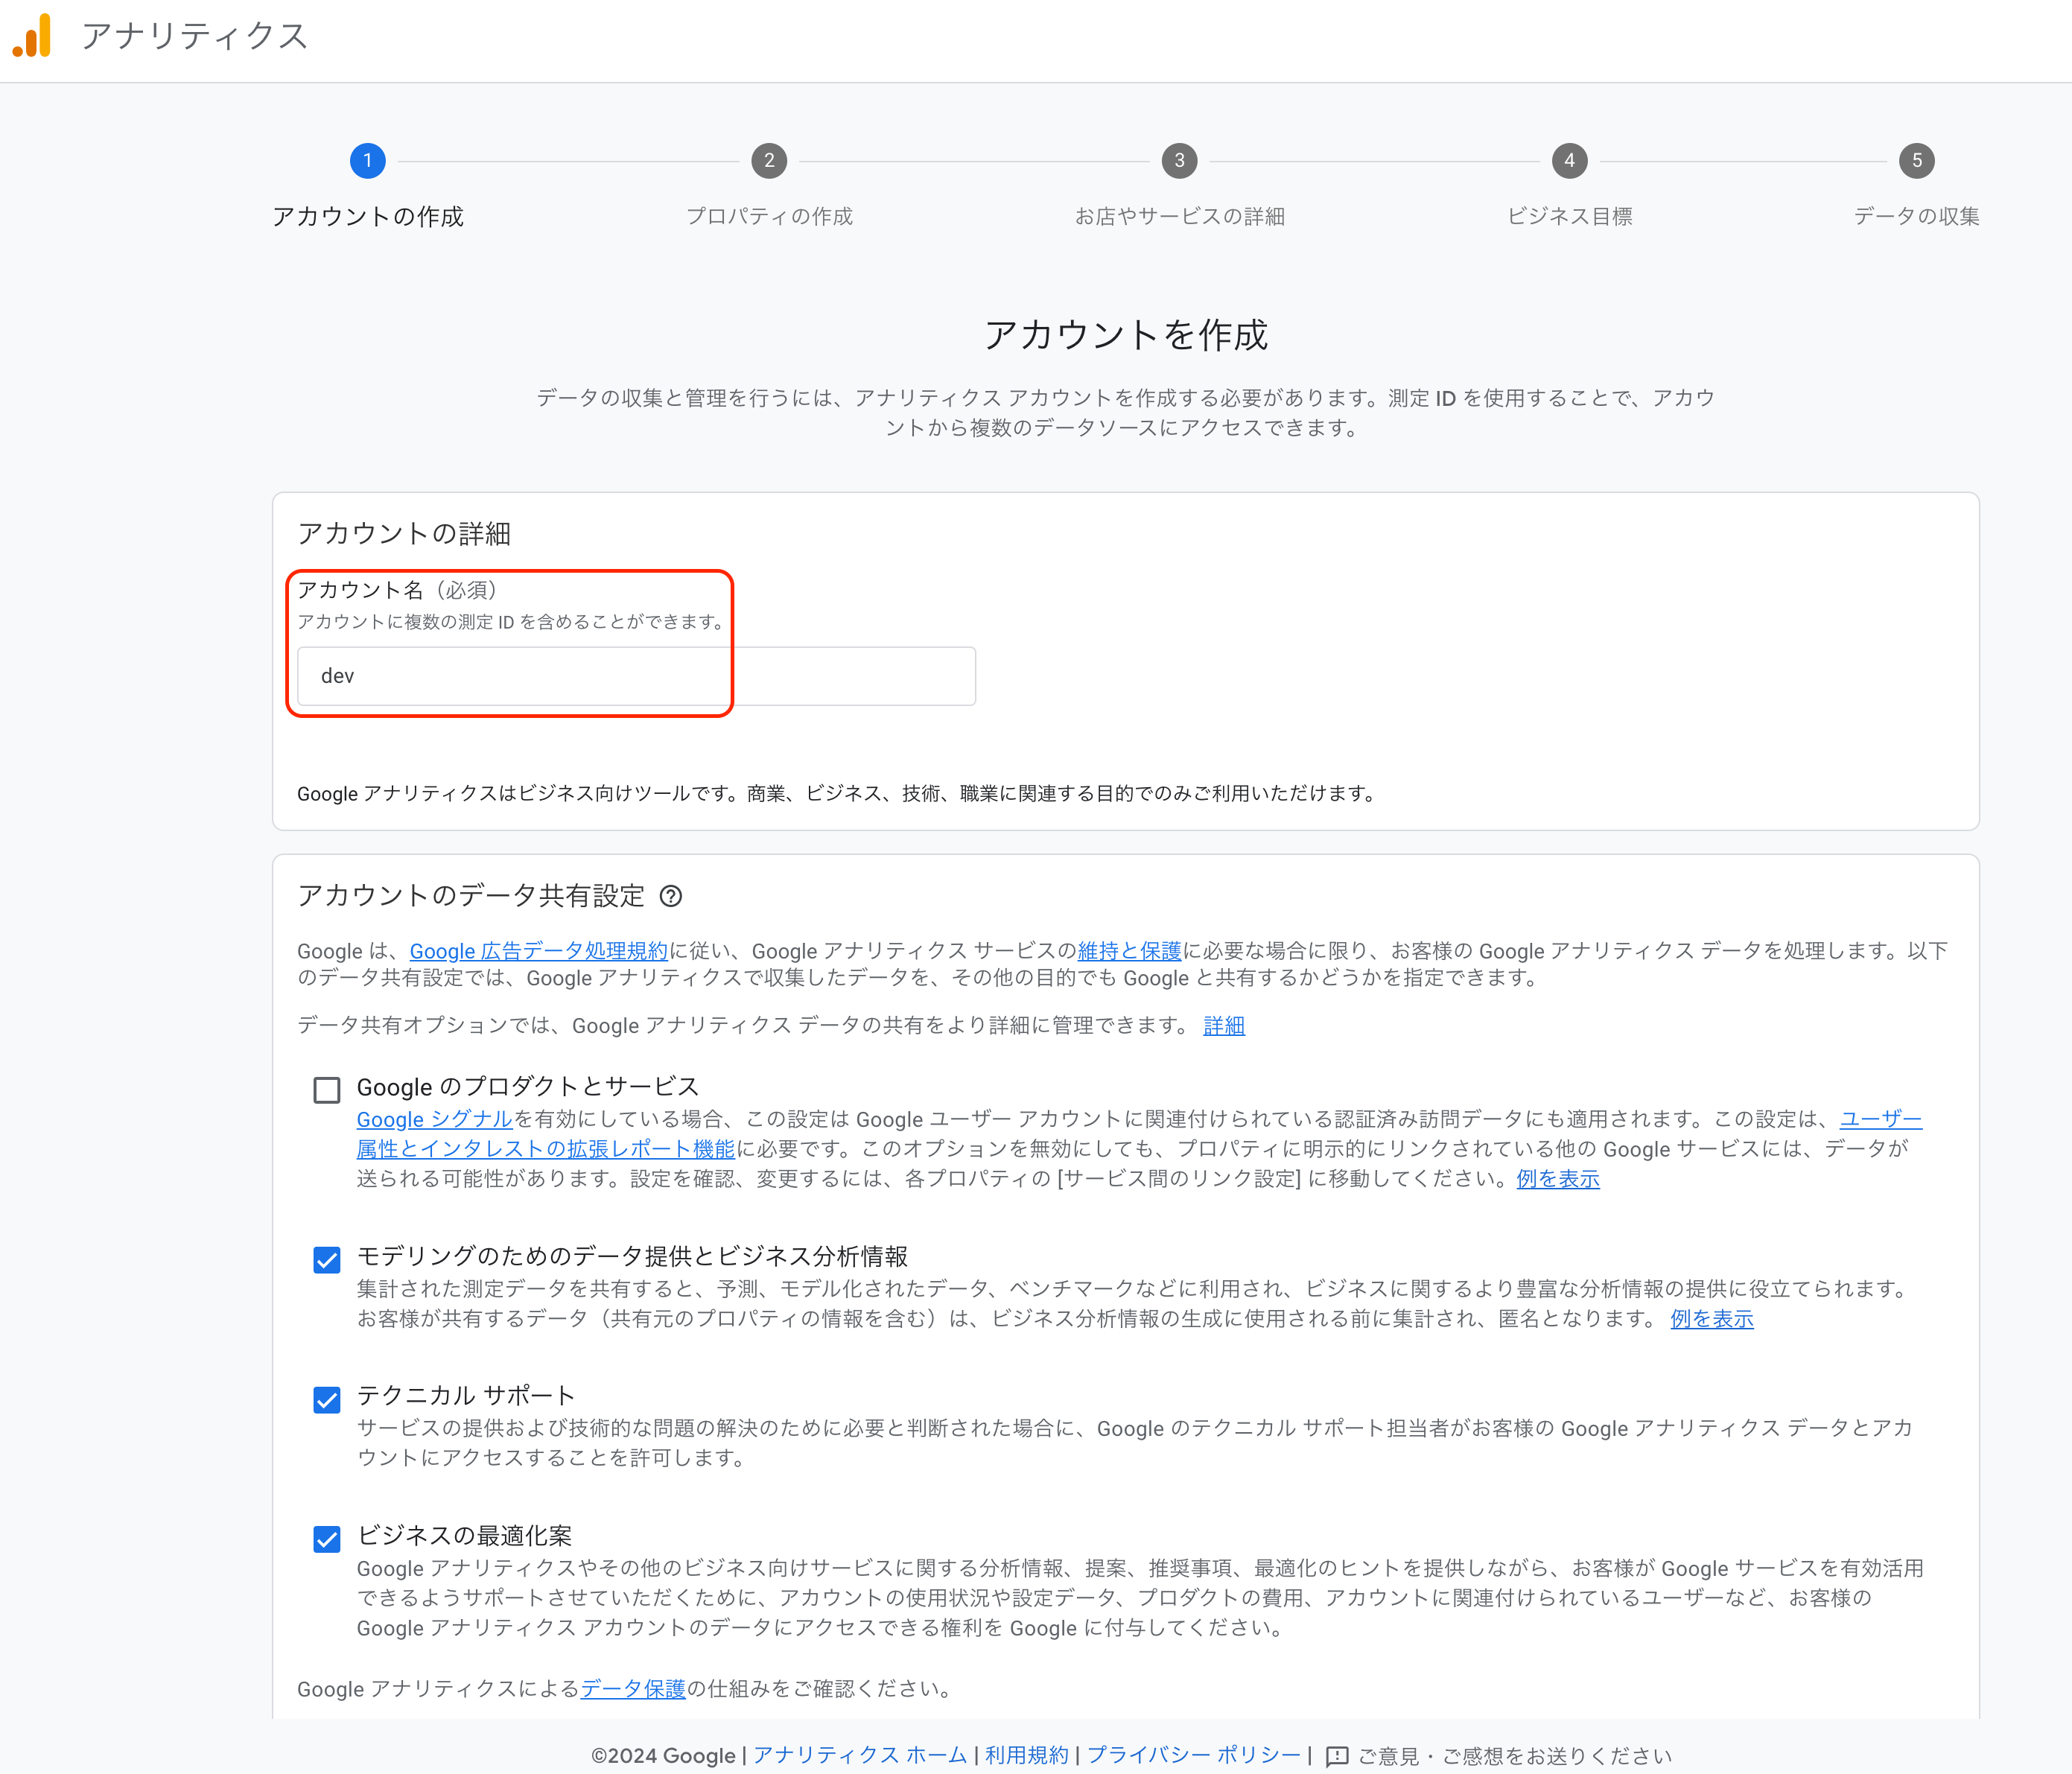2072x1774 pixels.
Task: Toggle the テクニカル サポート checkbox
Action: pos(327,1399)
